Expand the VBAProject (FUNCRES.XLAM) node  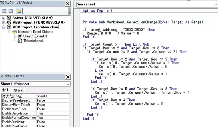click(3, 23)
